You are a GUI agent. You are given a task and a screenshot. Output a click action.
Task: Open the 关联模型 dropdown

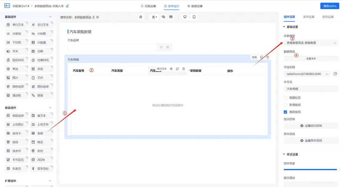point(311,43)
